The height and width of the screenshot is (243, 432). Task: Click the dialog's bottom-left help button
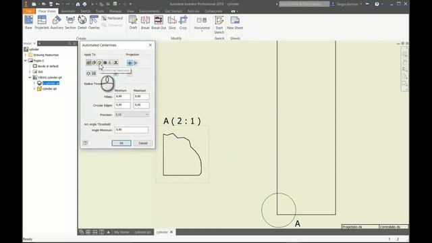point(85,142)
